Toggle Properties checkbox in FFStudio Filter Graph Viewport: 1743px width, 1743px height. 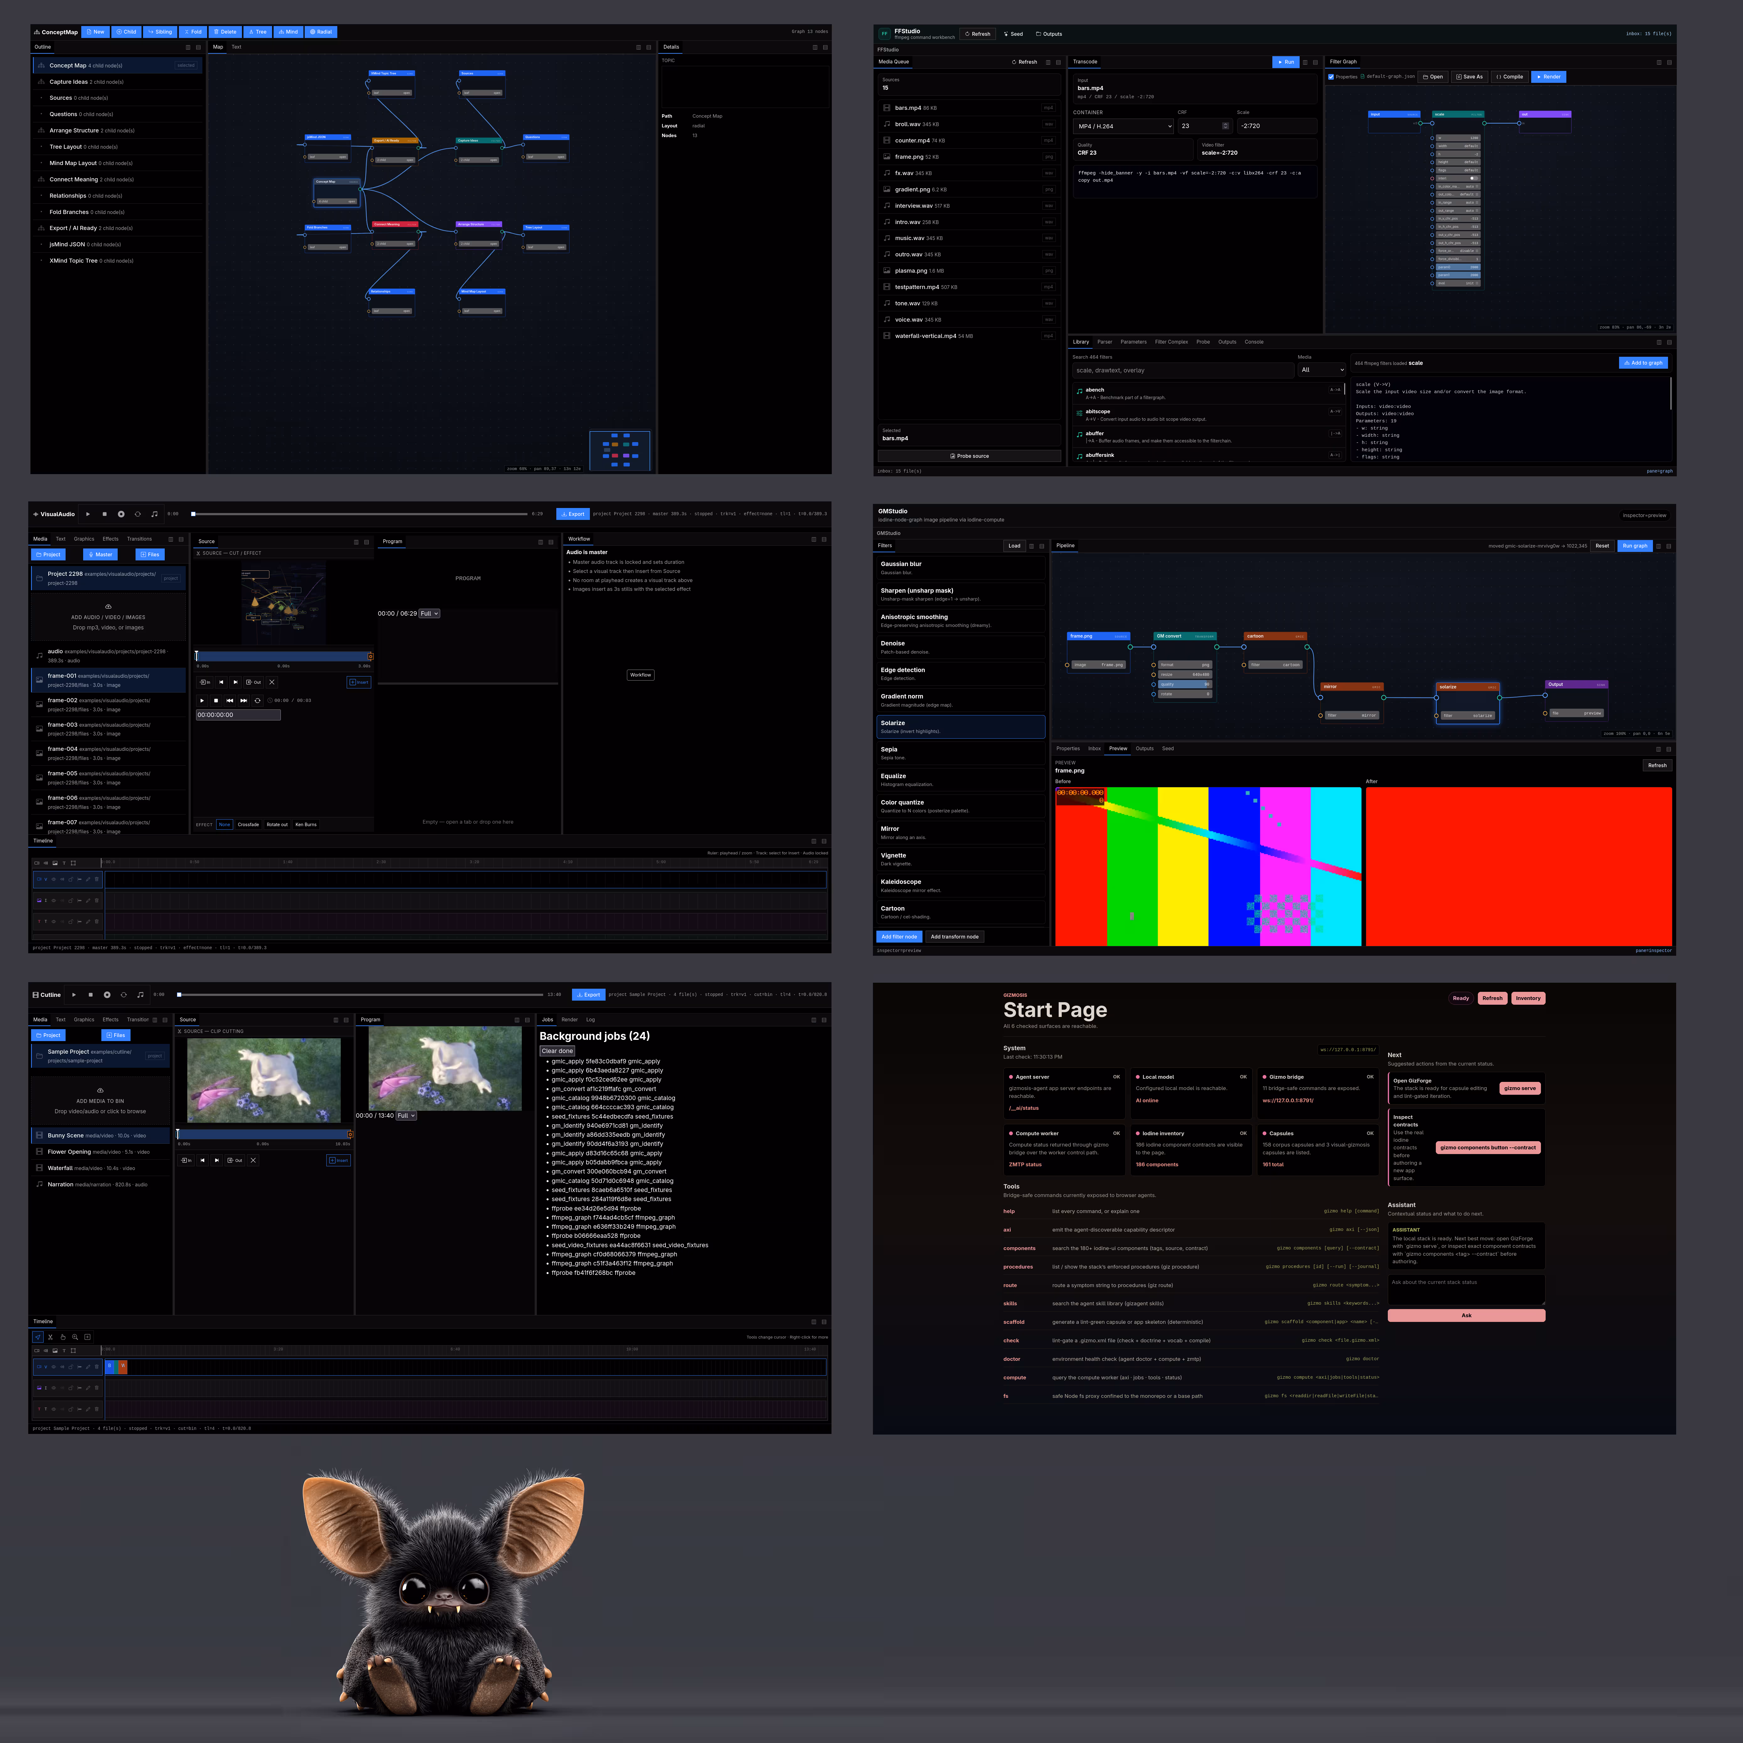tap(1332, 77)
